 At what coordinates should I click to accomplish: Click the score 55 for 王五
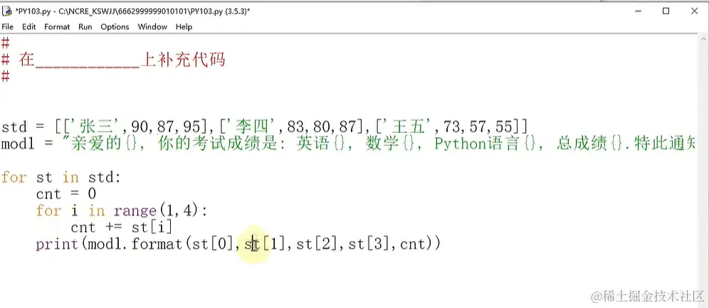tap(505, 127)
